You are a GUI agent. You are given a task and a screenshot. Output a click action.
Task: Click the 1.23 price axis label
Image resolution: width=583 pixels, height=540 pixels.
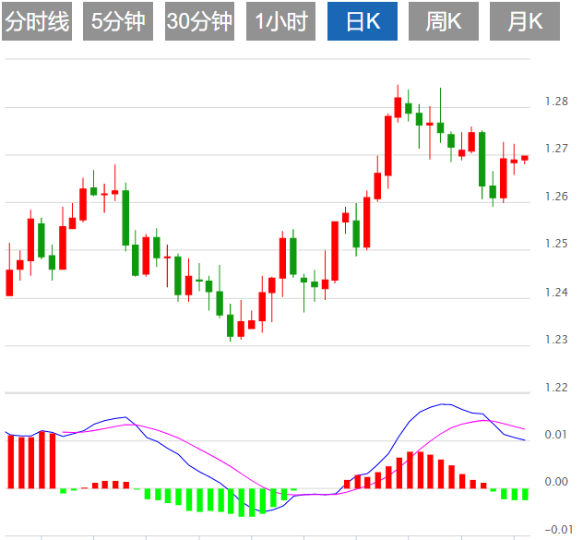tap(556, 340)
